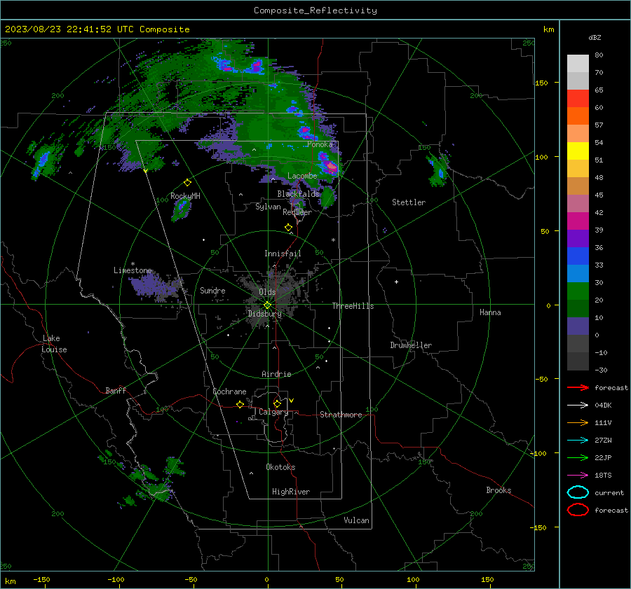Click the RedDeer city label

[x=297, y=212]
